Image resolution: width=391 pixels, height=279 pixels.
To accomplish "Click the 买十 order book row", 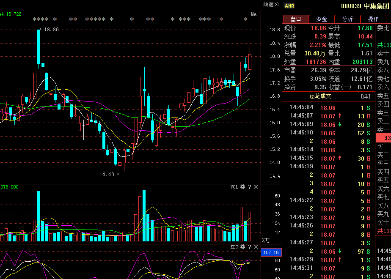I will coord(383,222).
